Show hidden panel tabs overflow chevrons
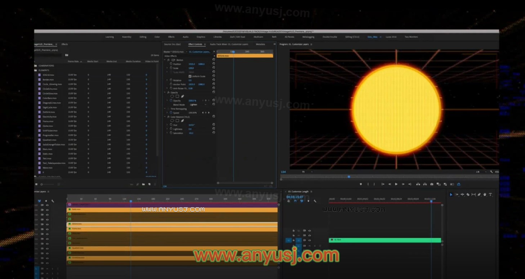The image size is (525, 279). point(275,44)
